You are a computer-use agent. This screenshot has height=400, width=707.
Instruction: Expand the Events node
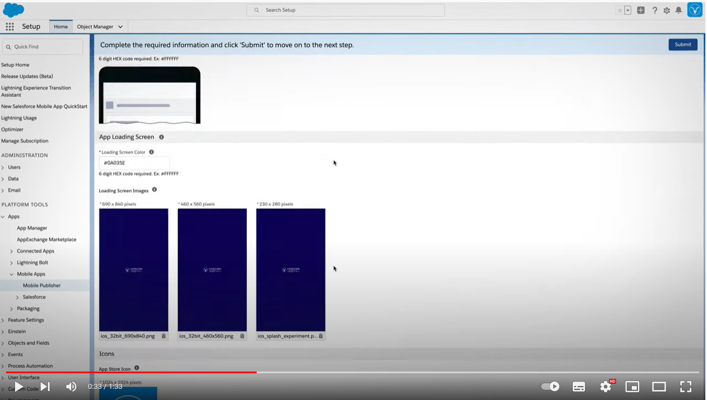click(x=3, y=354)
